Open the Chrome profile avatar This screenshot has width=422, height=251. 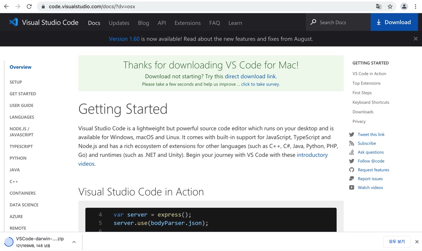point(404,6)
